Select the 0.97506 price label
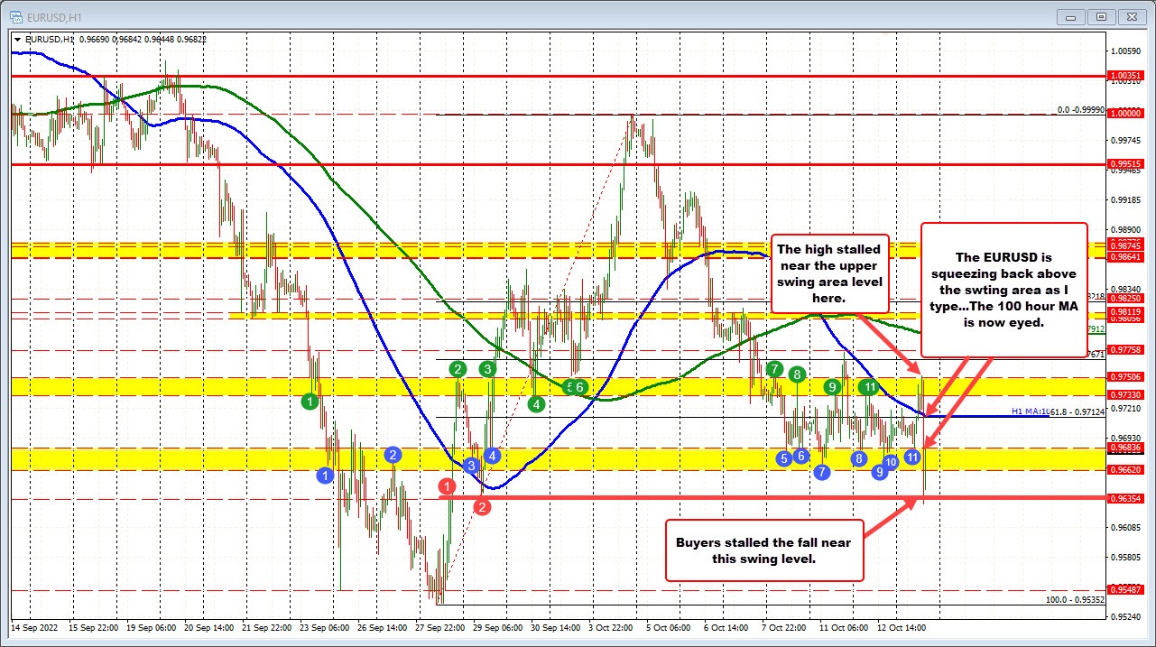This screenshot has width=1156, height=647. (1124, 376)
